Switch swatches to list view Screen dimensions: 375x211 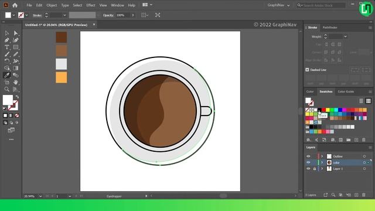click(361, 101)
